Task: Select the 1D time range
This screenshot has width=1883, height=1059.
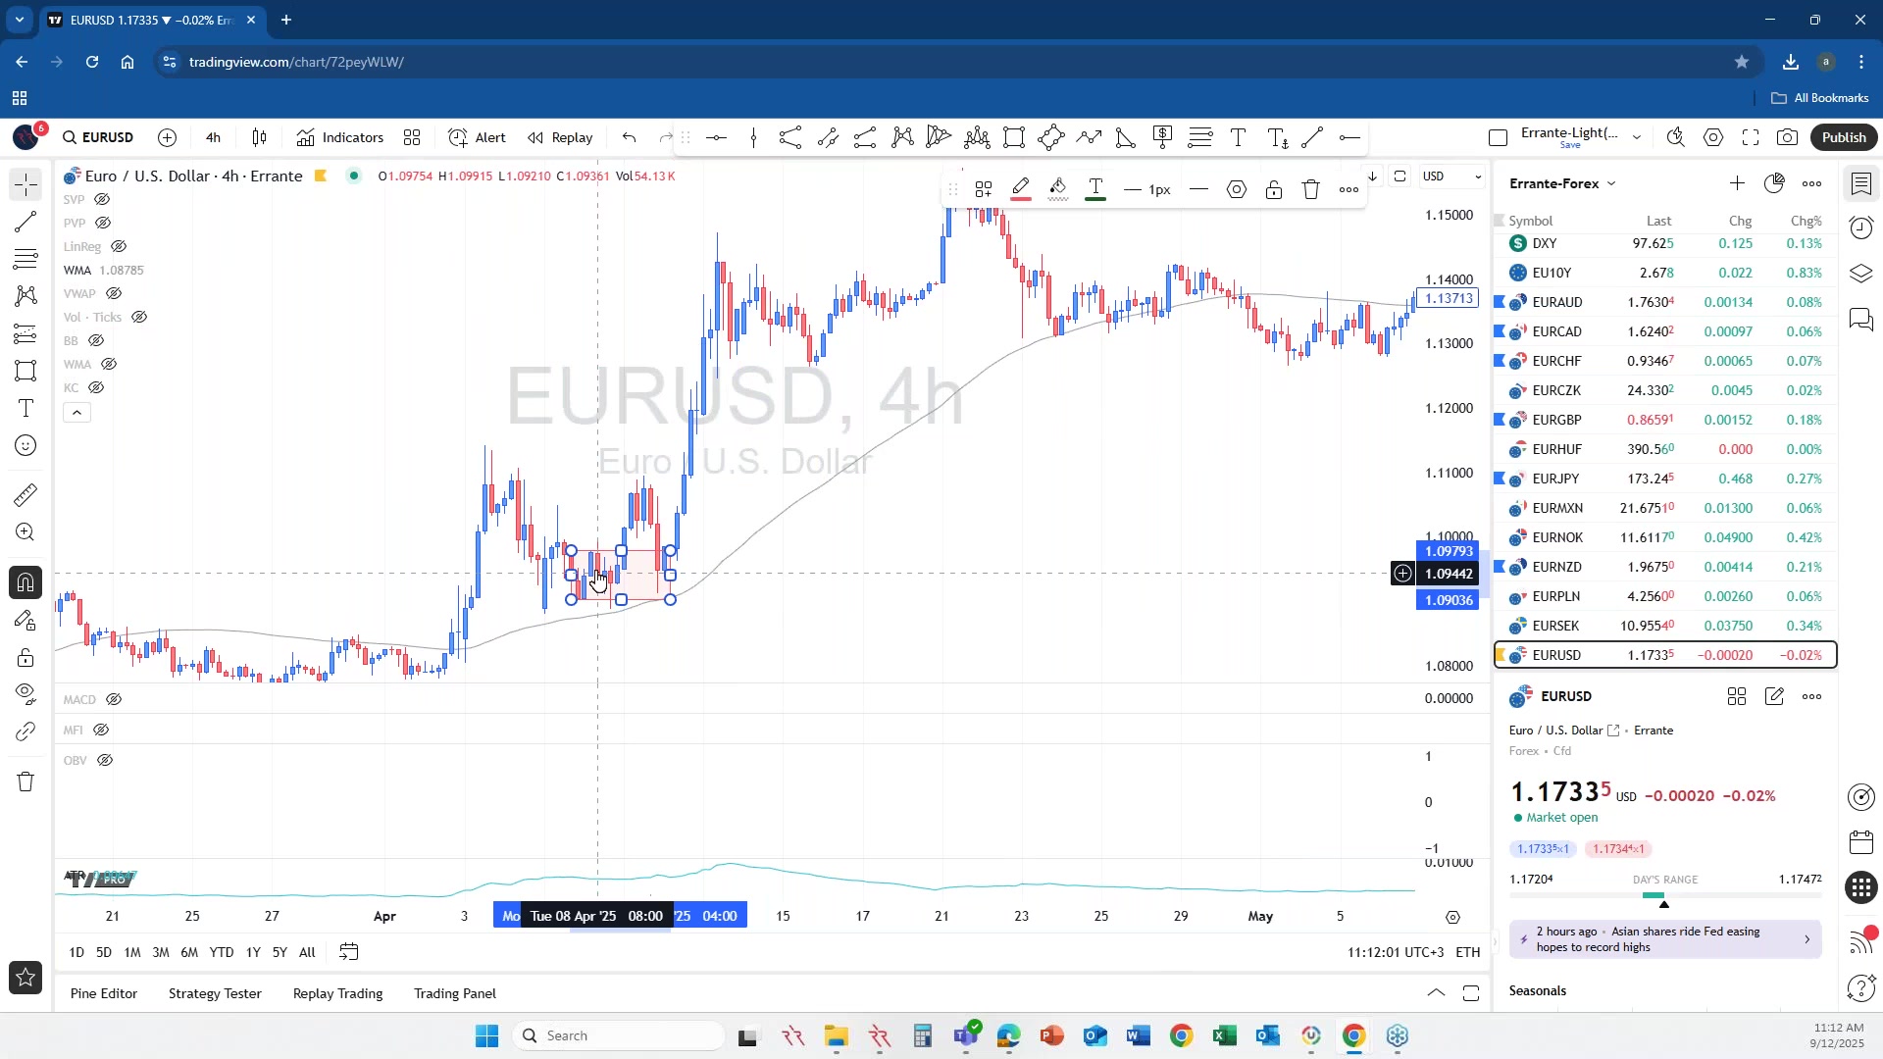Action: (76, 952)
